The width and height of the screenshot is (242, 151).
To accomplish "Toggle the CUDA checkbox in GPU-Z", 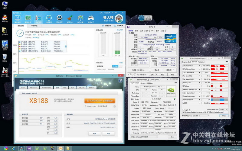I will coord(149,133).
